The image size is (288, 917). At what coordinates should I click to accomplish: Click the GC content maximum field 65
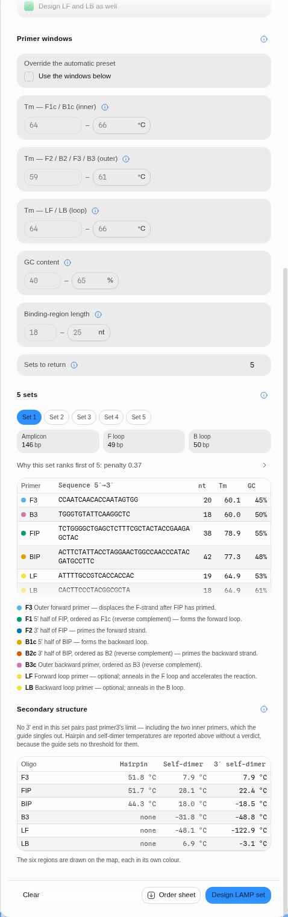tap(95, 281)
